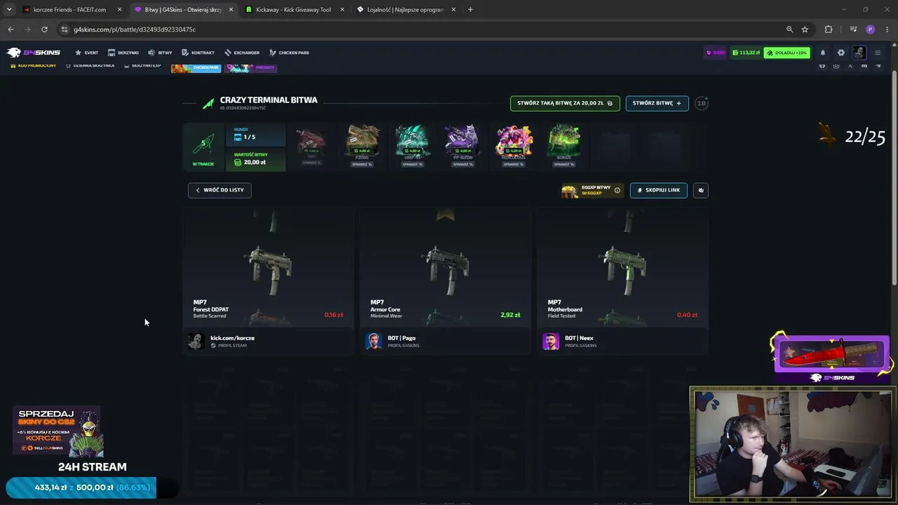Screen dimensions: 898x505
Task: Click the Stwórz bitwę button
Action: pos(657,103)
